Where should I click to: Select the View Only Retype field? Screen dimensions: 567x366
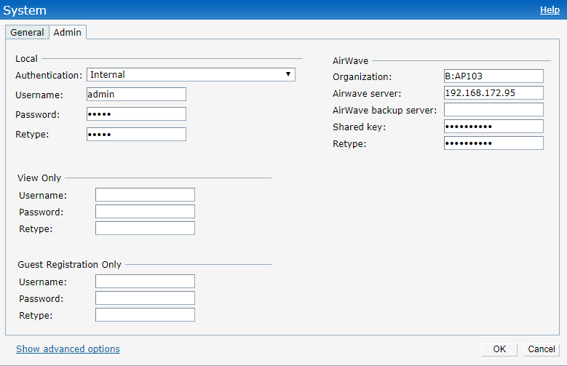click(145, 228)
